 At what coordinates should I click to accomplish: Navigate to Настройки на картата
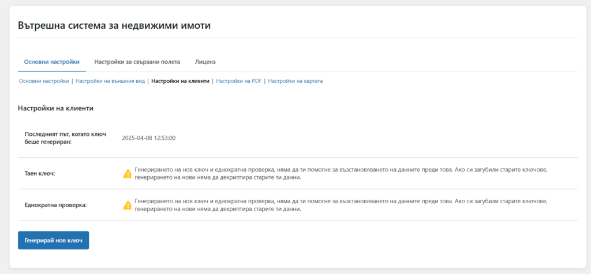tap(295, 81)
